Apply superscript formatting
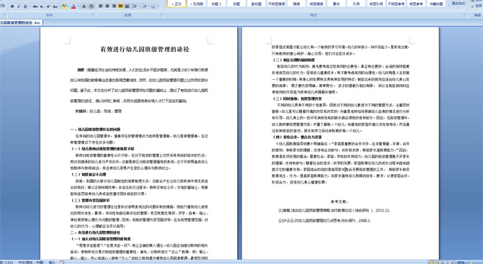 coord(48,6)
